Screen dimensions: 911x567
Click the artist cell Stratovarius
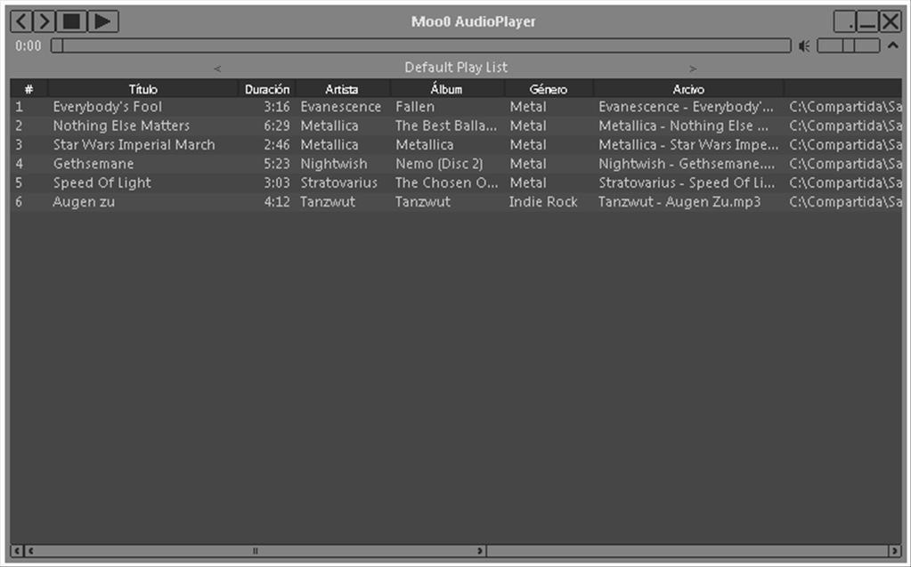338,183
